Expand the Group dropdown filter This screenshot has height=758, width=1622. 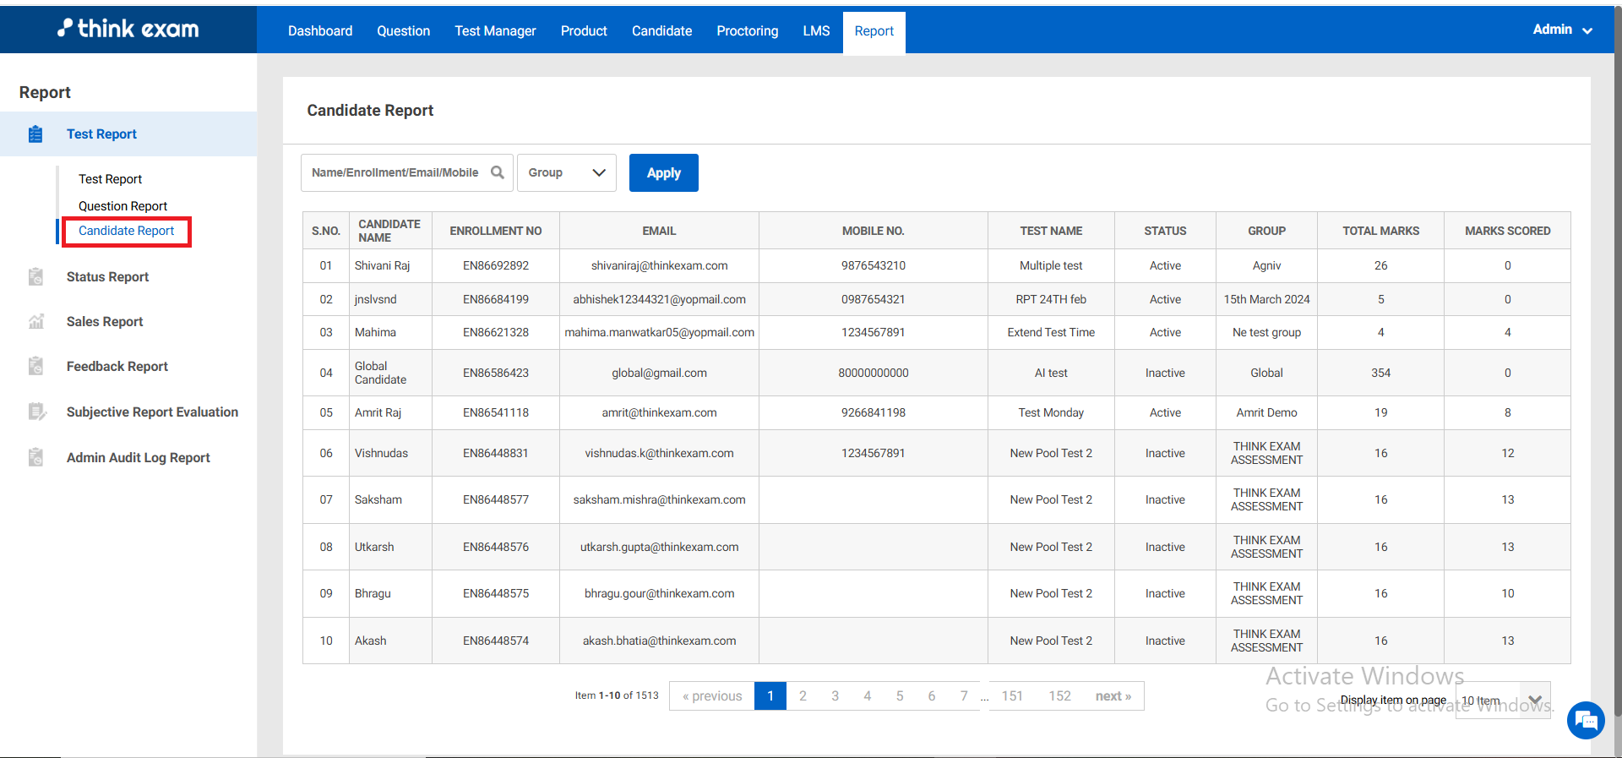pos(566,172)
